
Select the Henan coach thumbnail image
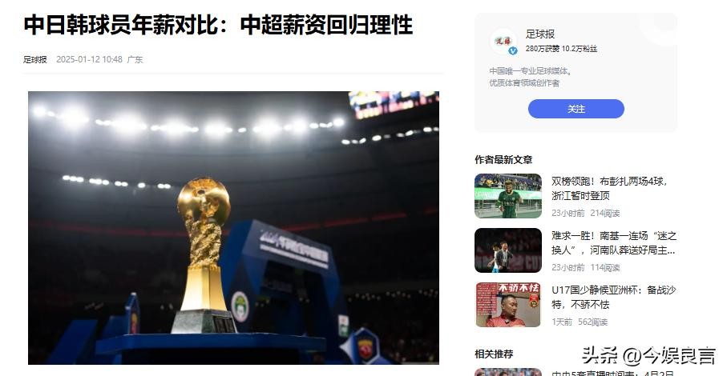click(508, 250)
